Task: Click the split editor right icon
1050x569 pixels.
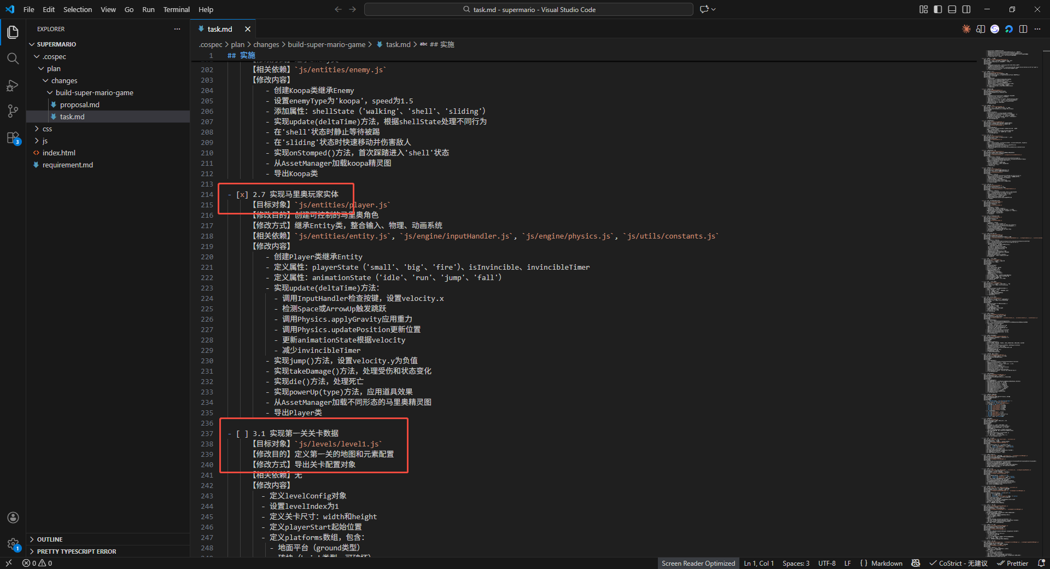Action: tap(1023, 29)
